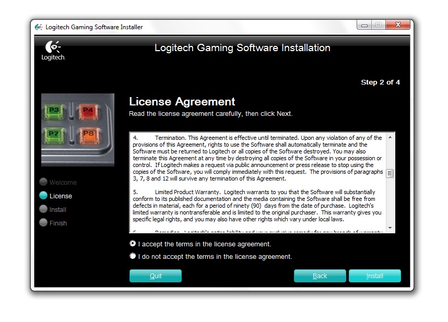The image size is (448, 322).
Task: Click the license scrollbar up arrow
Action: tap(390, 137)
